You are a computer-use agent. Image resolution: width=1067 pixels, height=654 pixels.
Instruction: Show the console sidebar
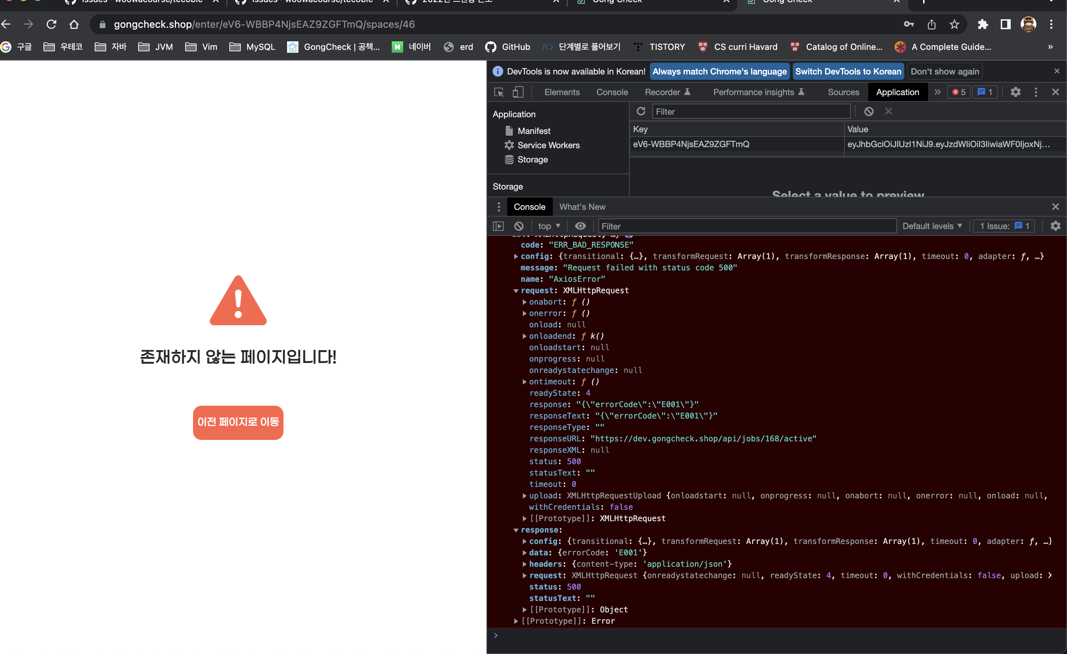(x=499, y=225)
